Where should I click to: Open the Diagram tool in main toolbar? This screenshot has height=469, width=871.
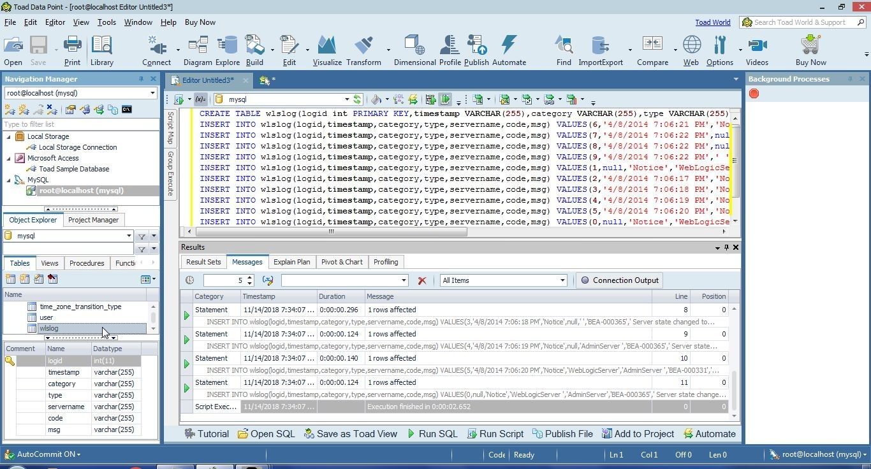(198, 50)
